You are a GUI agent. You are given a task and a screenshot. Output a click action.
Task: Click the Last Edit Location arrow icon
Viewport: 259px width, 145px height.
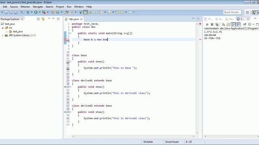[117, 12]
